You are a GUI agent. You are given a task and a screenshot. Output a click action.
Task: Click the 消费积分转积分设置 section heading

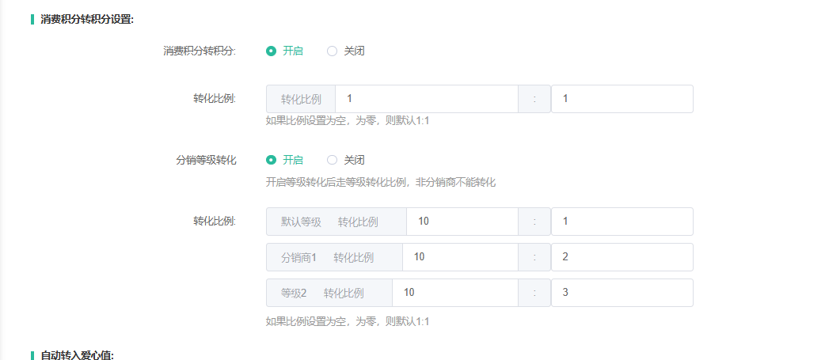coord(87,19)
